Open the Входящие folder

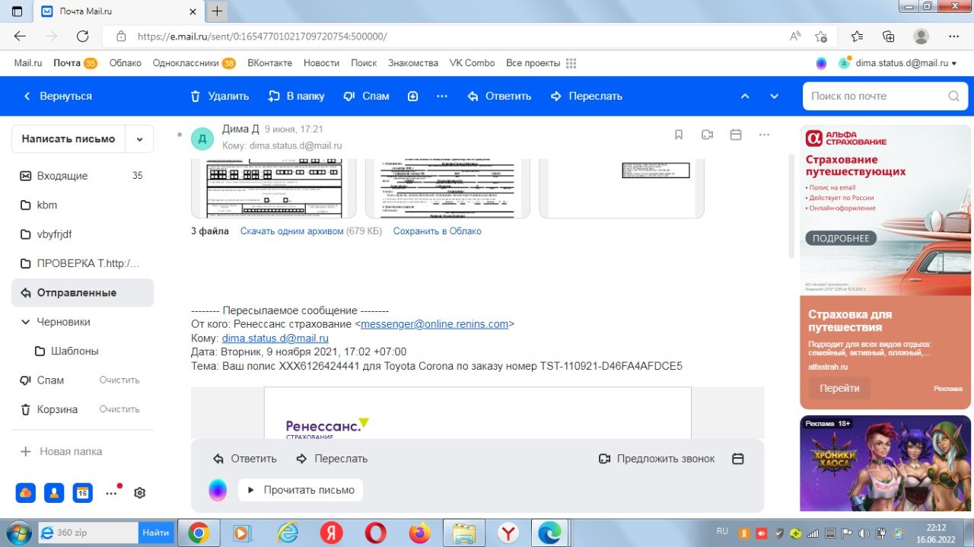click(x=82, y=176)
